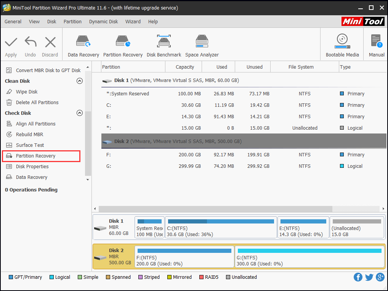This screenshot has height=291, width=388.
Task: Click the Unallocated legend color swatch
Action: (x=228, y=277)
